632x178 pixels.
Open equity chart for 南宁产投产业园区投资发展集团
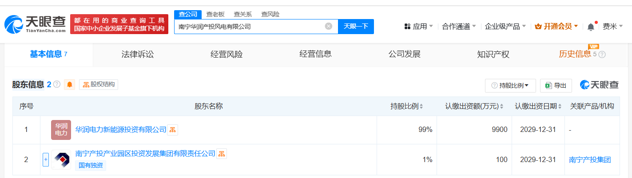222,154
